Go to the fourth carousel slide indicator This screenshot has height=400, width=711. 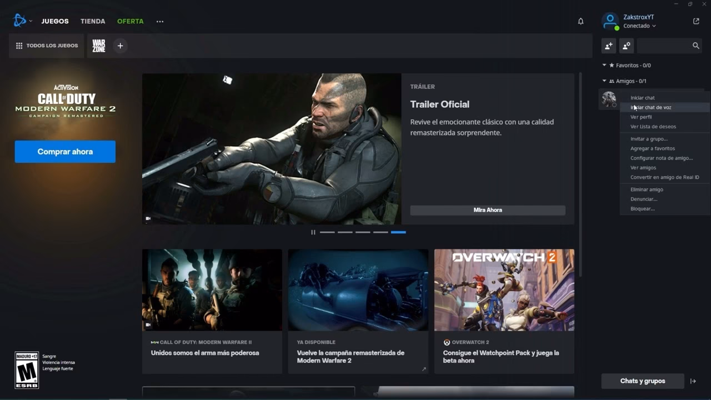click(x=380, y=232)
